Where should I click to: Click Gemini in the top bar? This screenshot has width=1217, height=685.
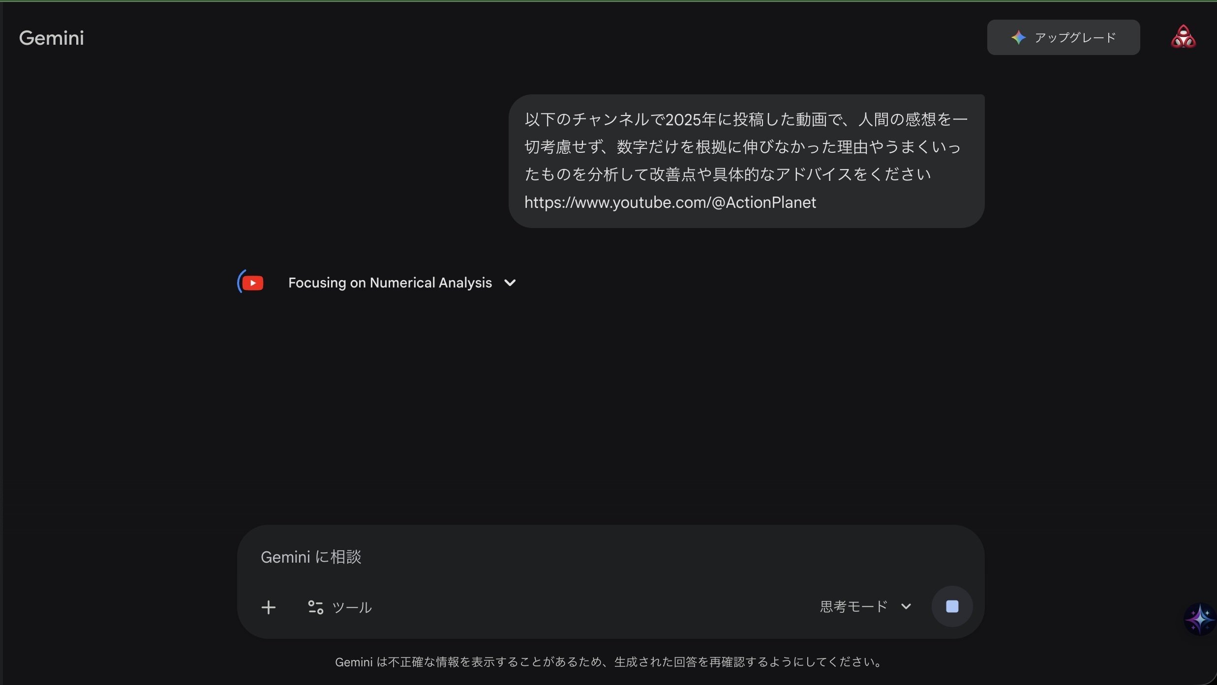click(51, 37)
